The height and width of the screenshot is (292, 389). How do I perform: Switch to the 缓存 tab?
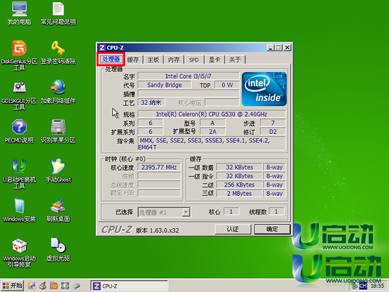point(133,60)
